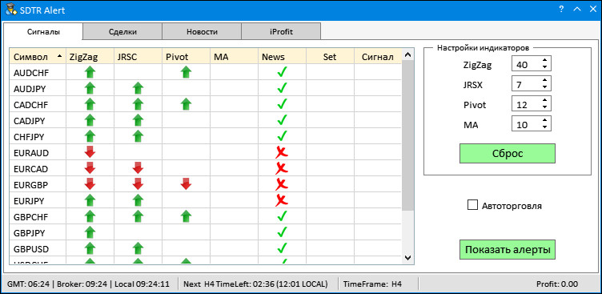Click the TimeFrame: H4 status text
This screenshot has height=294, width=602.
click(x=372, y=284)
